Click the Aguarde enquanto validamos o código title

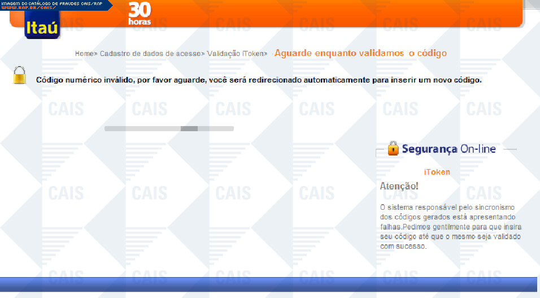[x=360, y=53]
